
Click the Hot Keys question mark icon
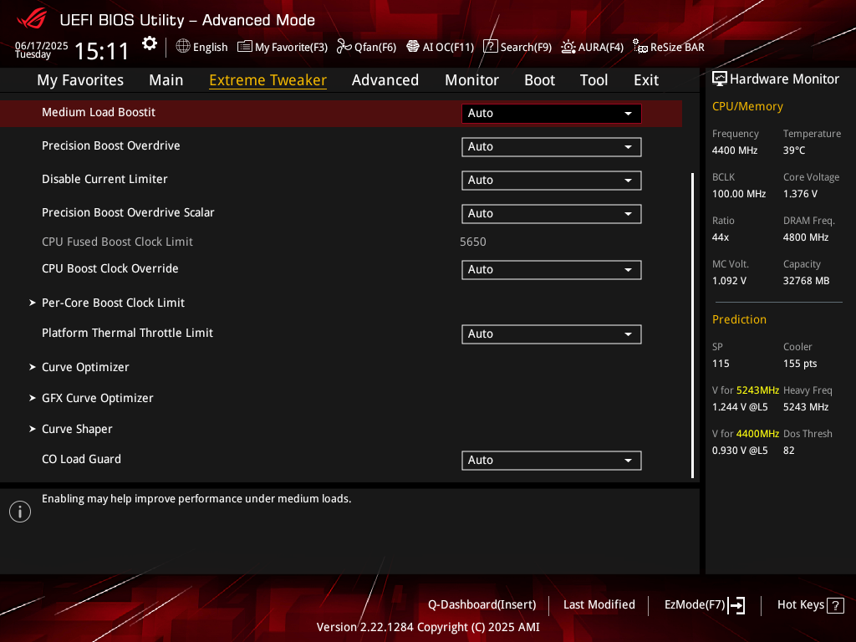click(x=835, y=605)
